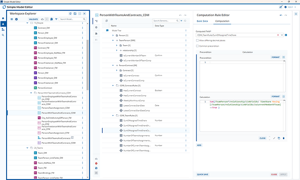The height and width of the screenshot is (180, 300).
Task: Close the Workspace Explorer panel
Action: [84, 13]
